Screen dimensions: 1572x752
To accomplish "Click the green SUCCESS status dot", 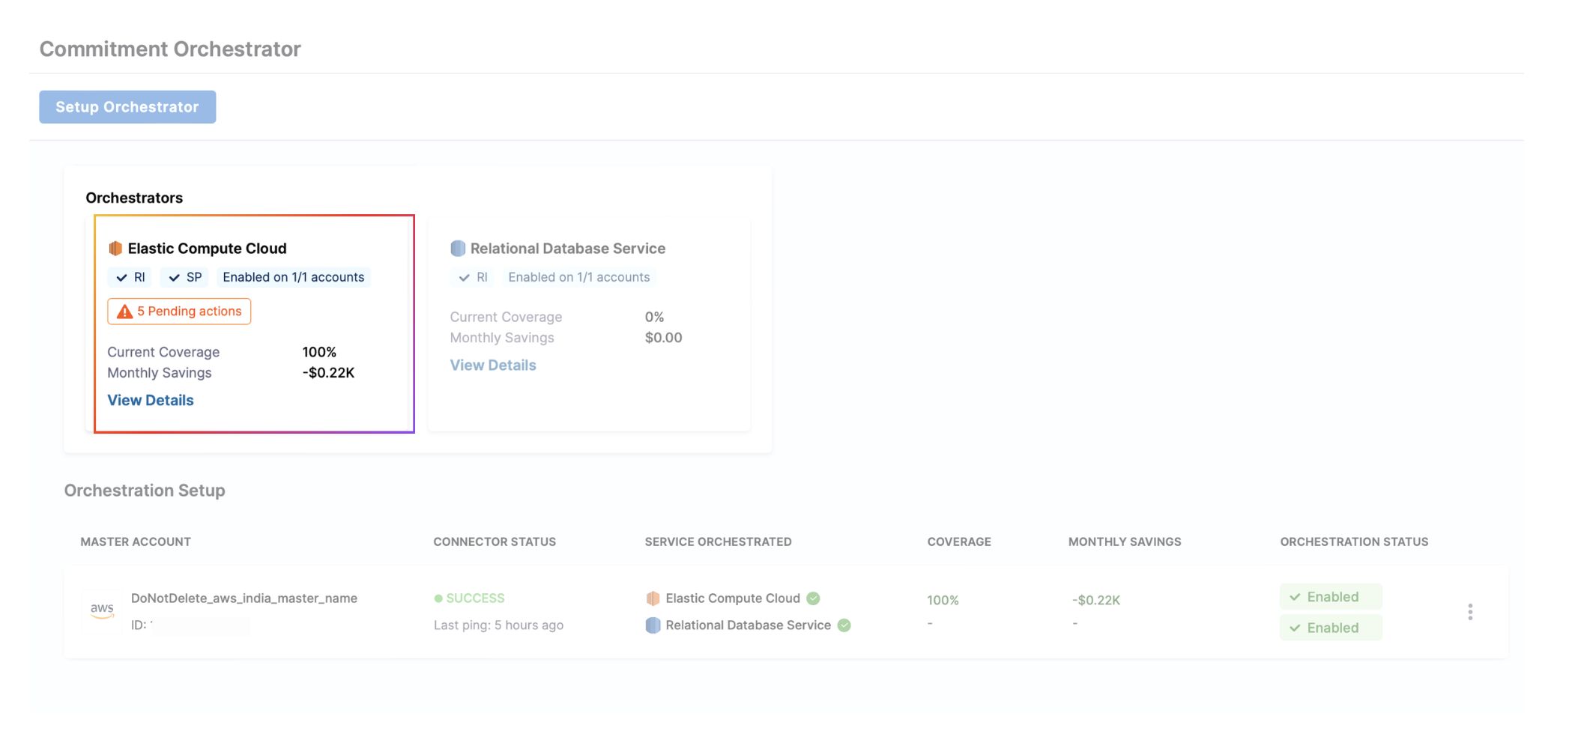I will pyautogui.click(x=438, y=598).
